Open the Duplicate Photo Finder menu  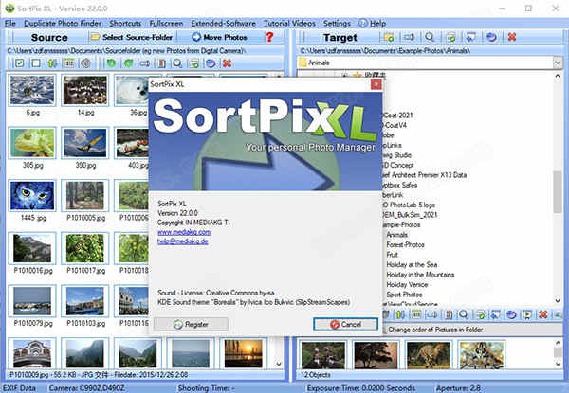tap(63, 23)
